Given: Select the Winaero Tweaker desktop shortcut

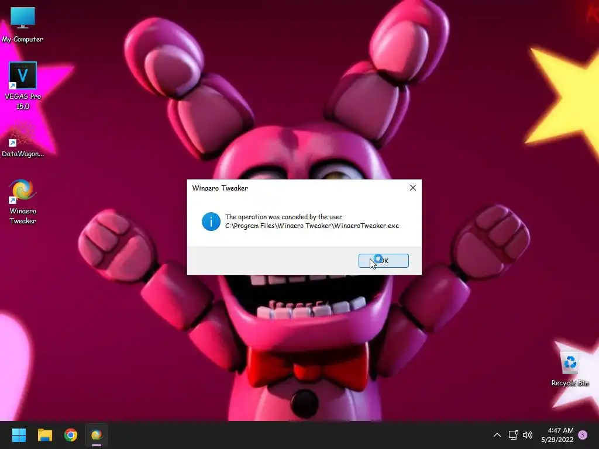Looking at the screenshot, I should coord(23,202).
